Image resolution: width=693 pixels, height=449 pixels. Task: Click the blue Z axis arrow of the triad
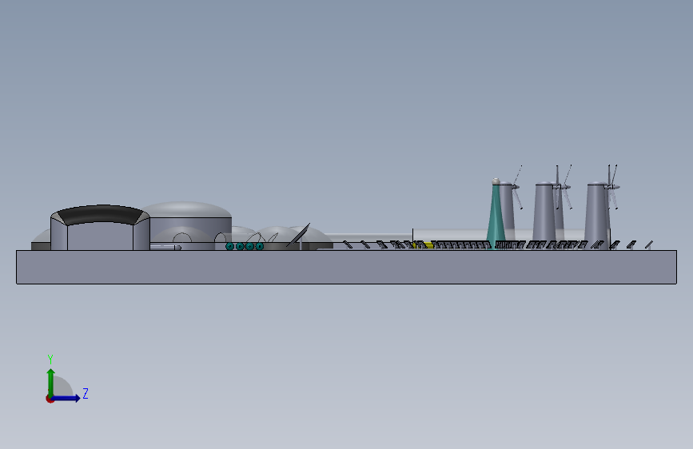pos(66,398)
